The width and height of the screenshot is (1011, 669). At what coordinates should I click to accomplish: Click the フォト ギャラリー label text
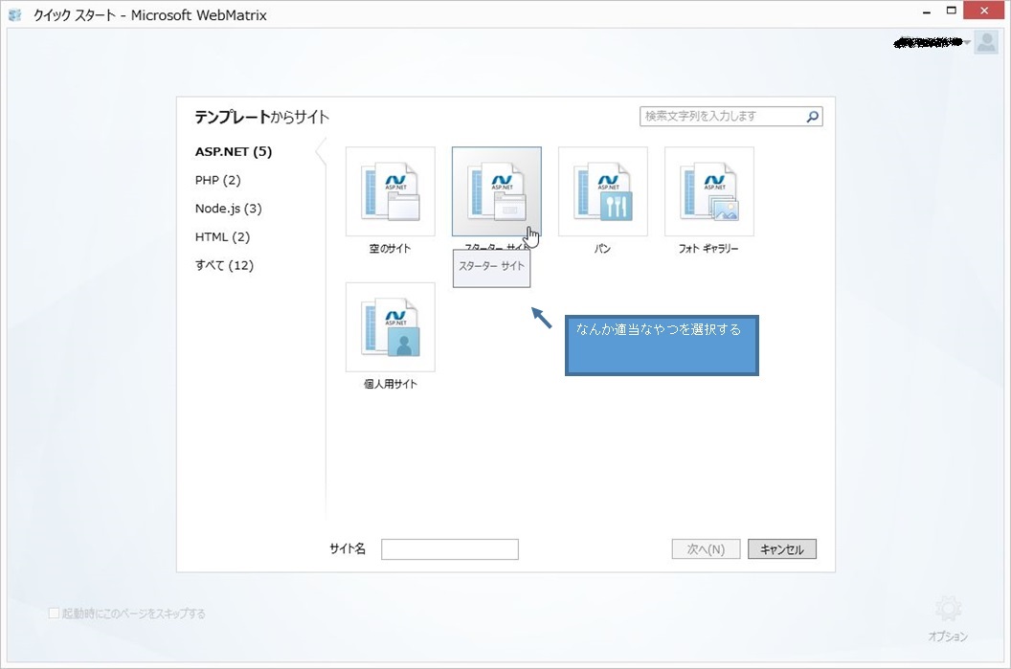point(708,249)
